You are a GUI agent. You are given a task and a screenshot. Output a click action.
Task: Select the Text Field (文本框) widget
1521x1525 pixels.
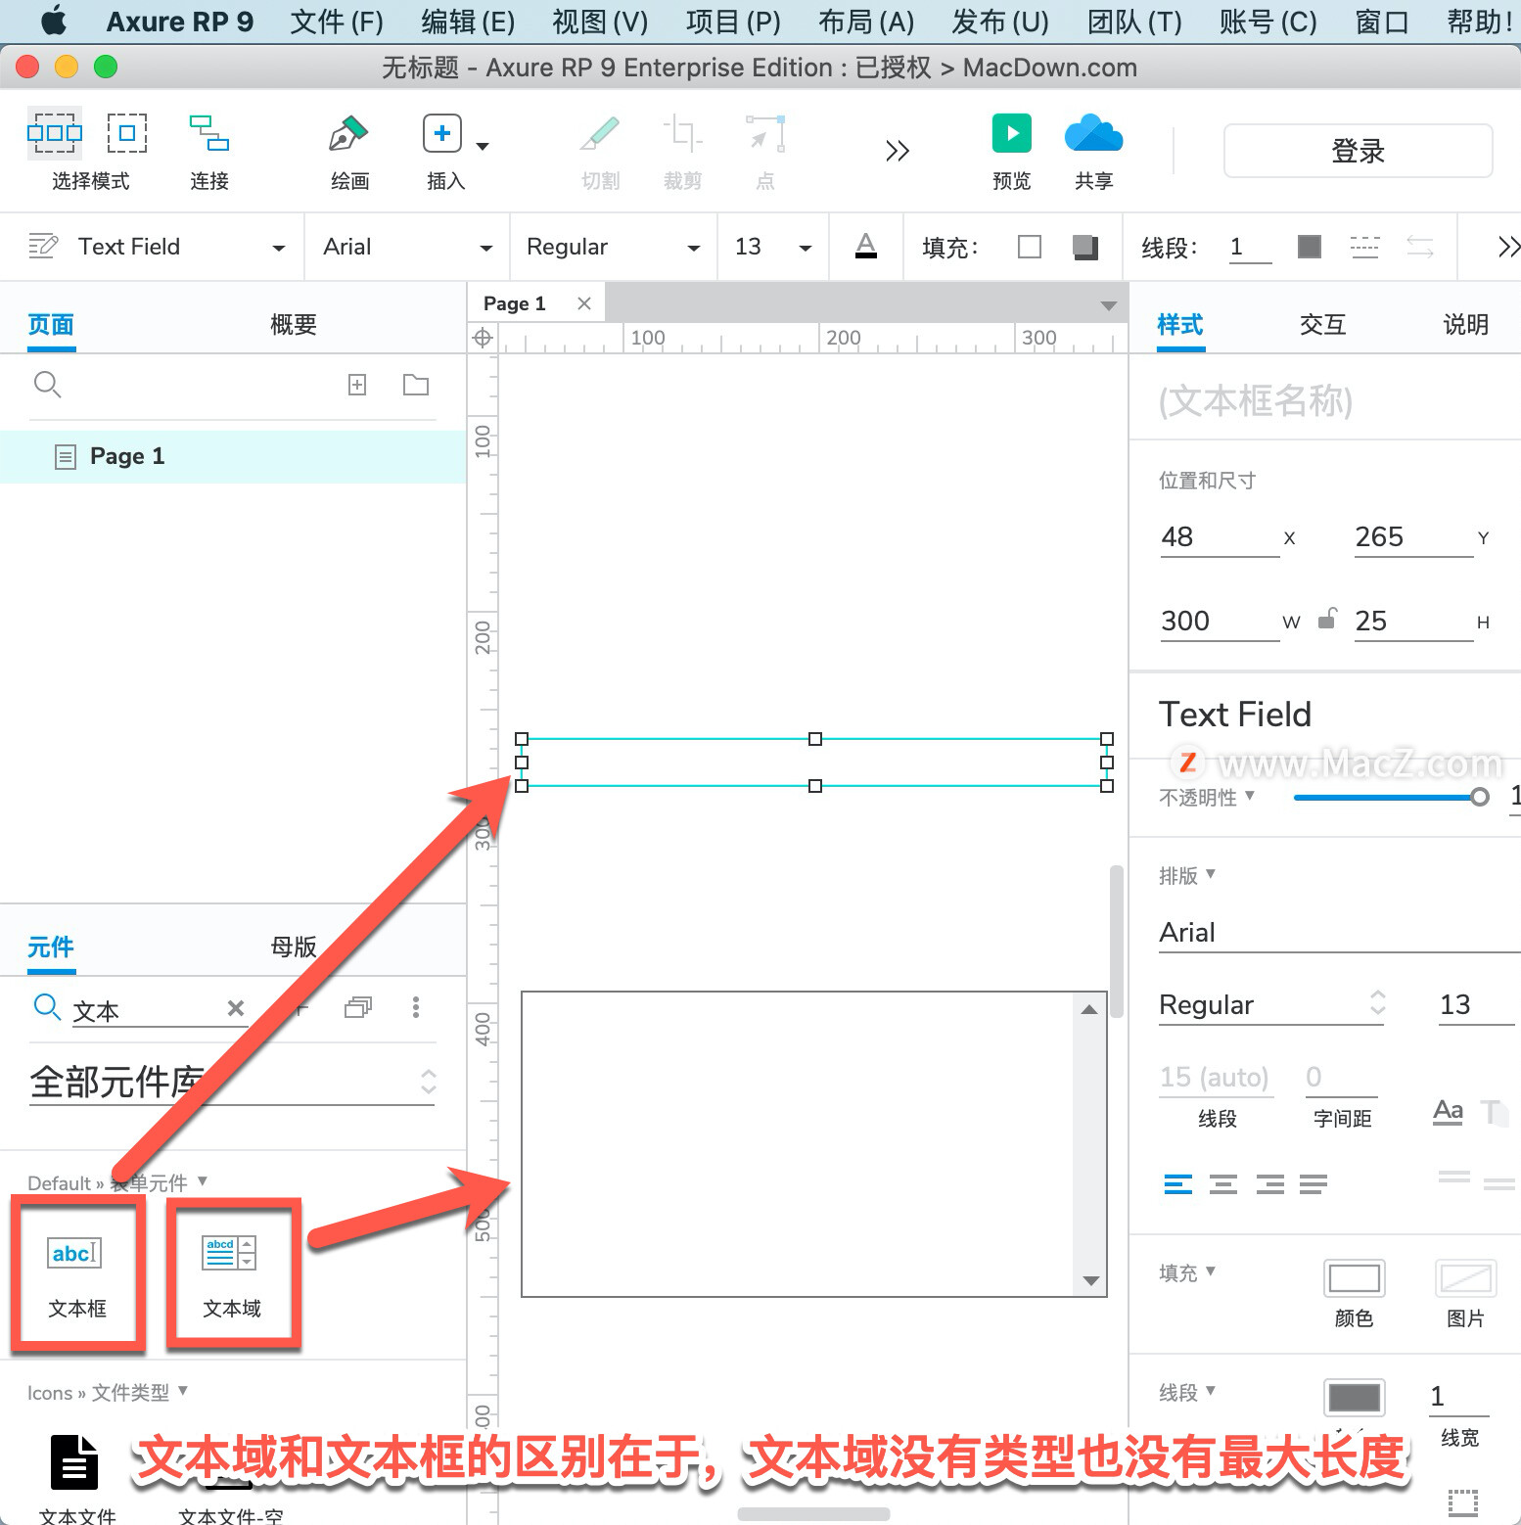[77, 1274]
